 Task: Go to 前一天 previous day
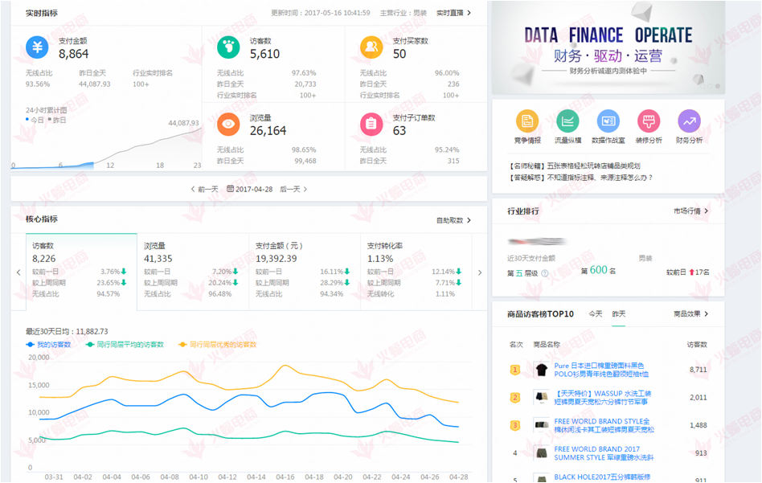[x=205, y=189]
